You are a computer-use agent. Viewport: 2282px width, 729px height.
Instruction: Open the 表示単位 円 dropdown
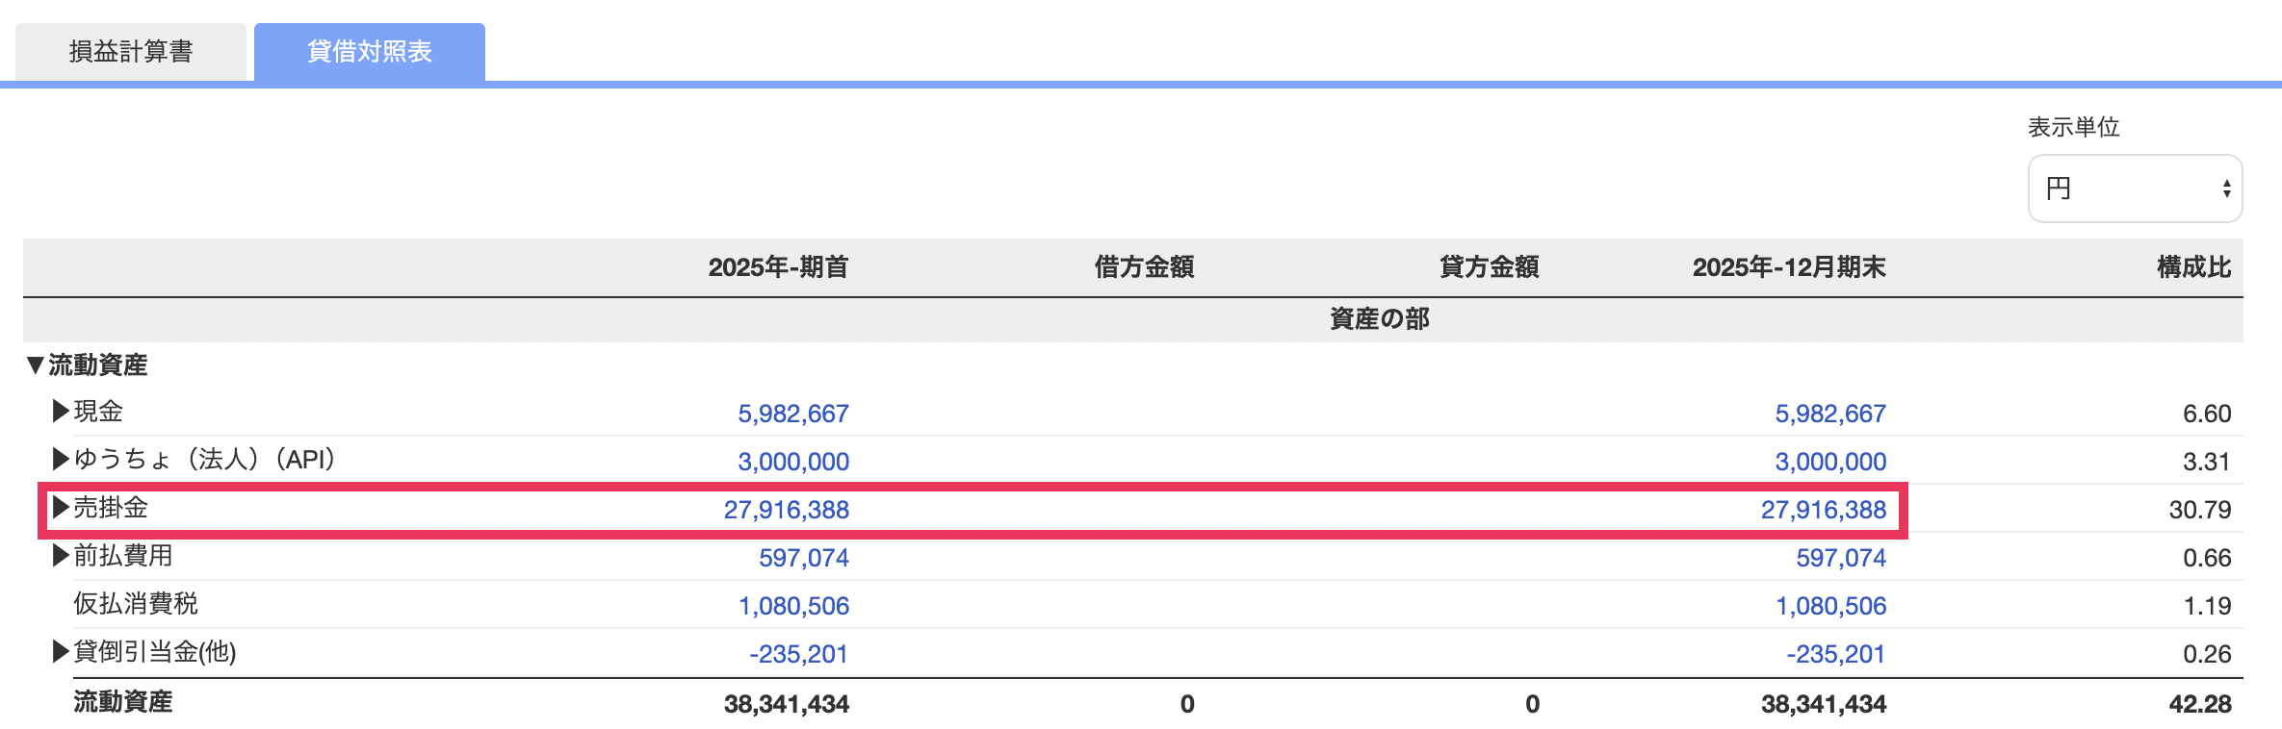click(x=2135, y=189)
